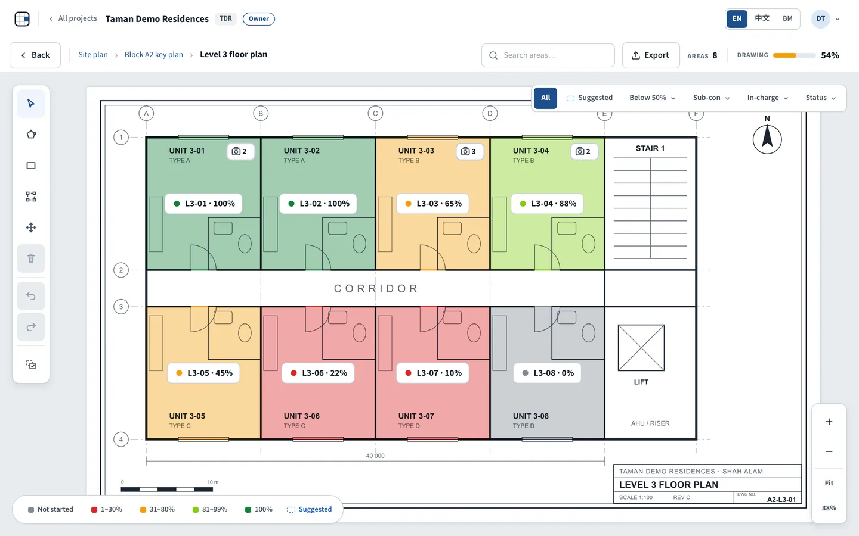
Task: Open the Below 50% dropdown
Action: pos(653,98)
